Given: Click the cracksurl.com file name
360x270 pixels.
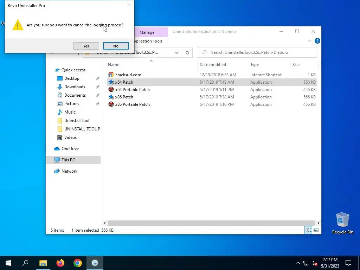Looking at the screenshot, I should 128,75.
